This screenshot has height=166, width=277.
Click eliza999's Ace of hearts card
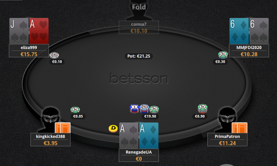[39, 31]
